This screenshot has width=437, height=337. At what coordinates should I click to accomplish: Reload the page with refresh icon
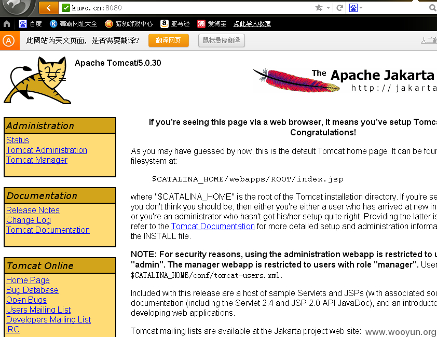click(339, 8)
